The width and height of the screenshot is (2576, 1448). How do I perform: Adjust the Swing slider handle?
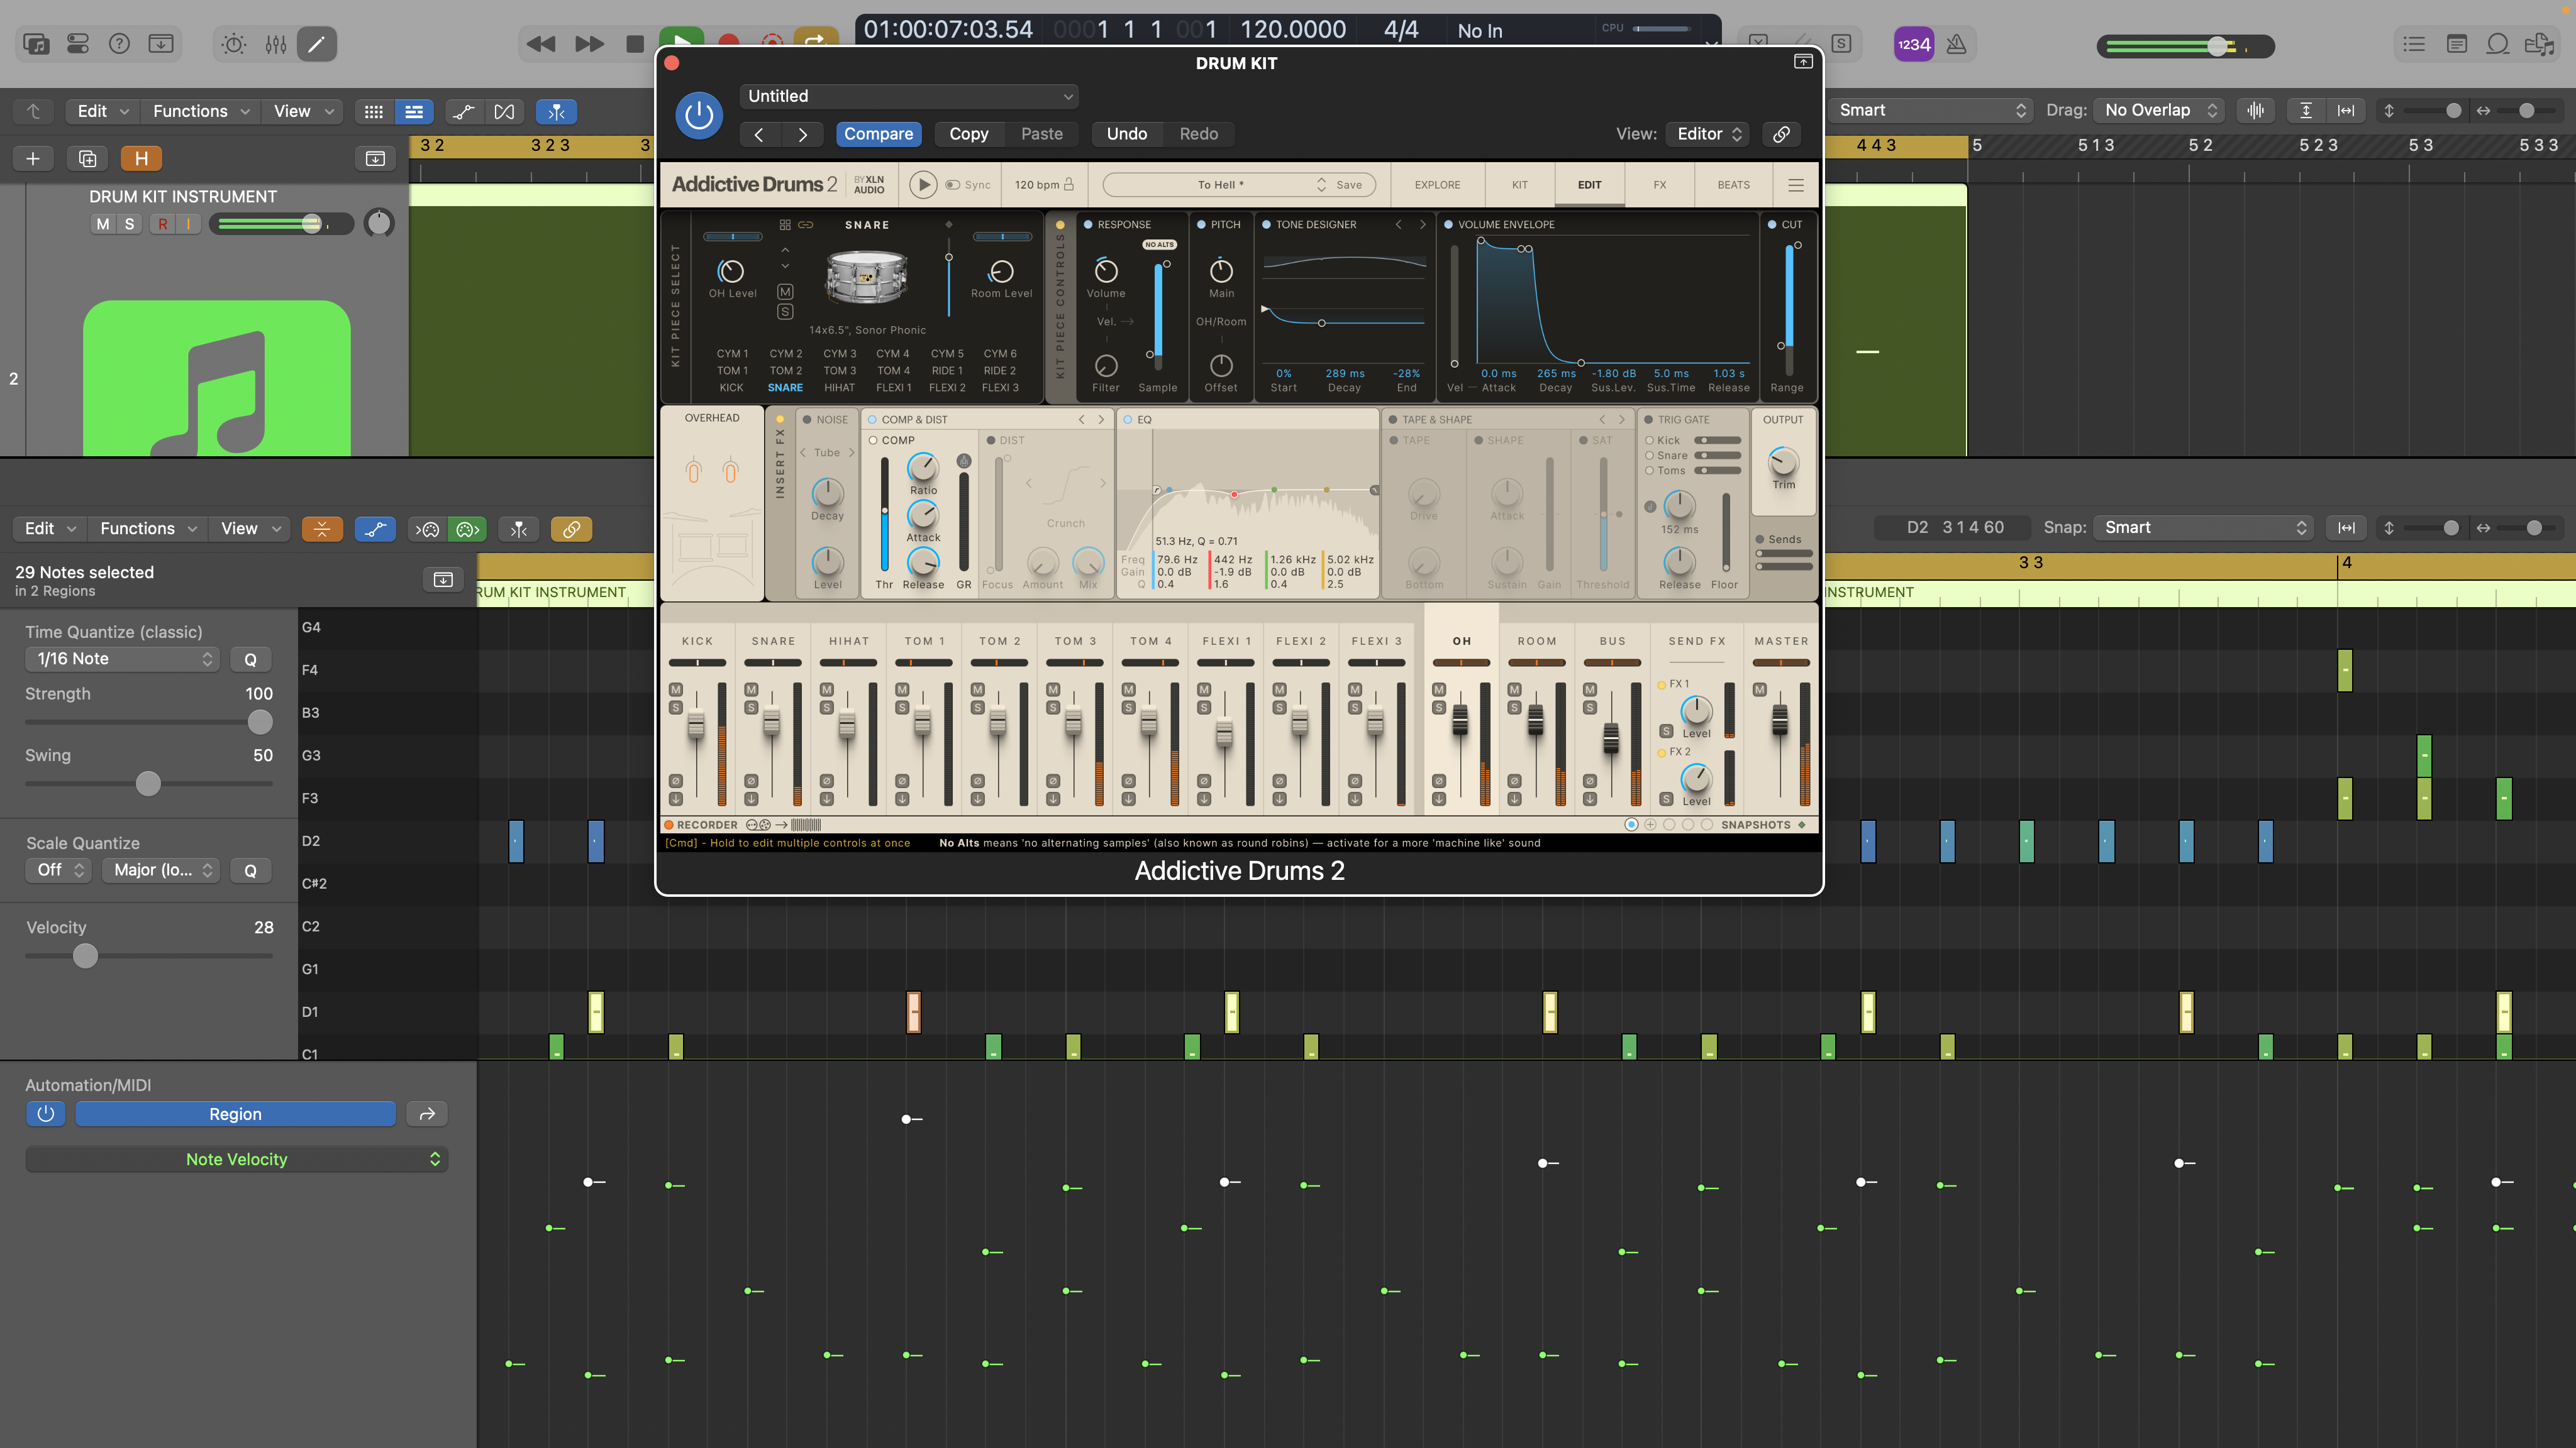(148, 784)
